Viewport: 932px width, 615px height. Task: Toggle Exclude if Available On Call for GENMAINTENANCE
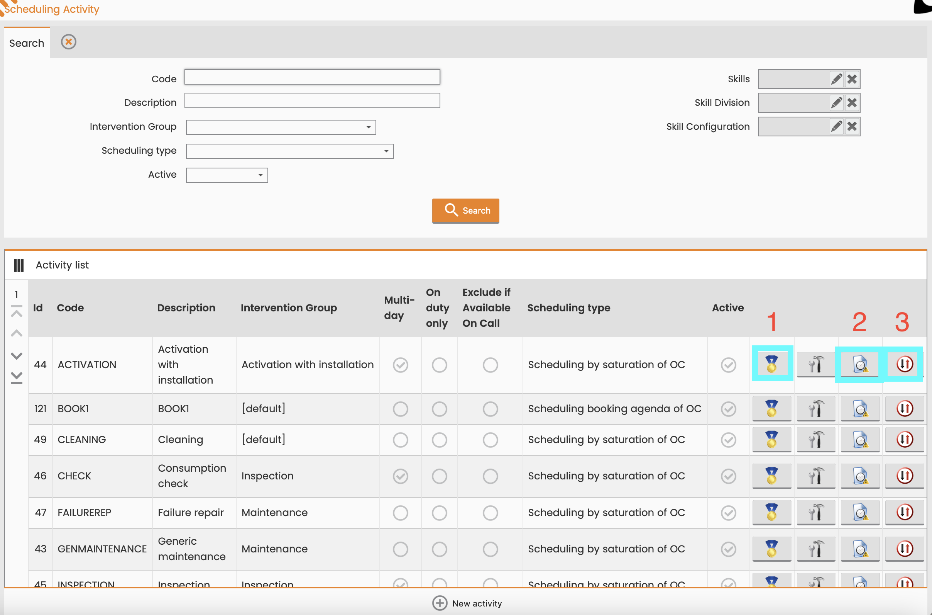pyautogui.click(x=490, y=549)
